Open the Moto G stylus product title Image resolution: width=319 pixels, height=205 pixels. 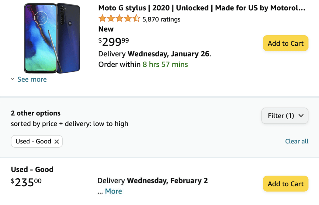click(x=202, y=8)
